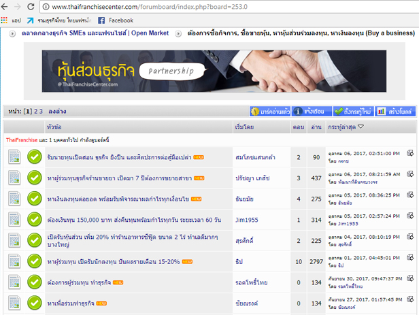Open topic ต้องการผู้ร่วมทุน ทำธุรกิจ
The height and width of the screenshot is (315, 419).
tap(79, 282)
